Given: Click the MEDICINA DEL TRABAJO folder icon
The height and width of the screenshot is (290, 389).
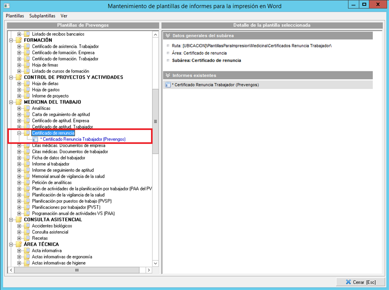Looking at the screenshot, I should 19,102.
